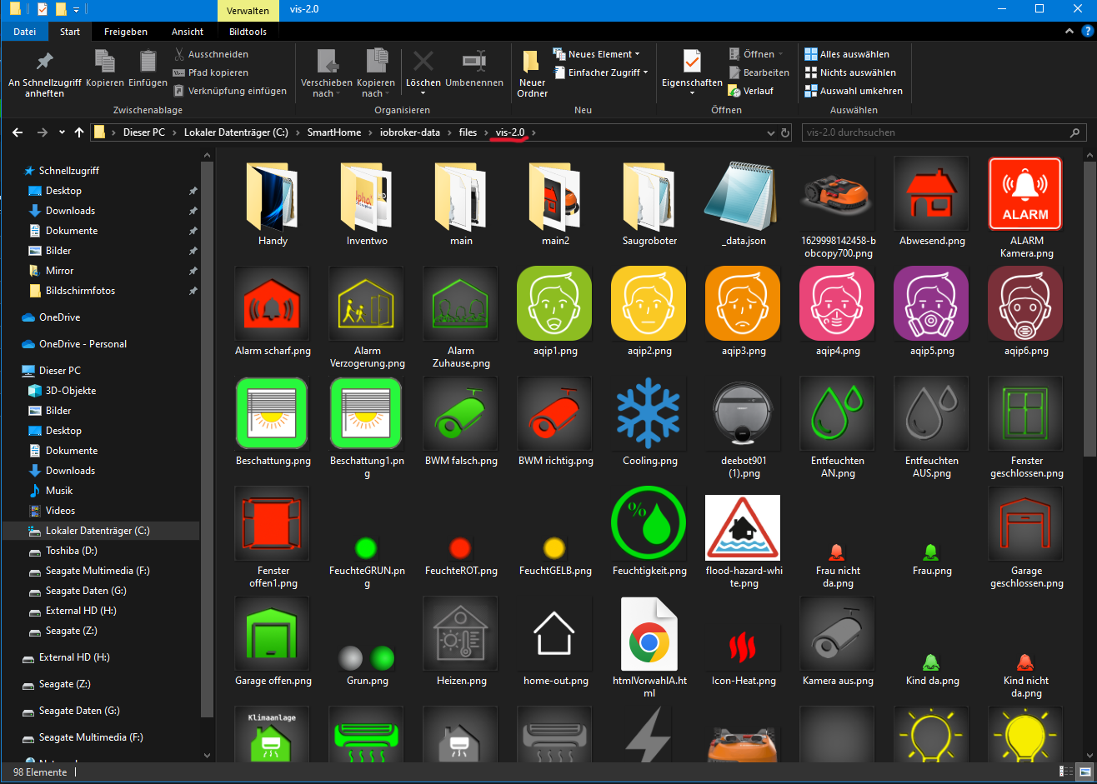Click Auswahl umkehren
The height and width of the screenshot is (784, 1097).
pyautogui.click(x=853, y=91)
